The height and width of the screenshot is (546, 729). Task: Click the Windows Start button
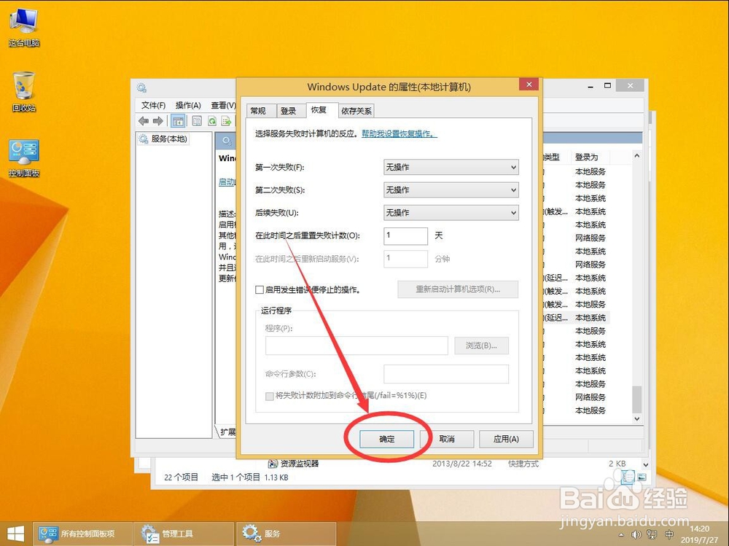coord(15,534)
